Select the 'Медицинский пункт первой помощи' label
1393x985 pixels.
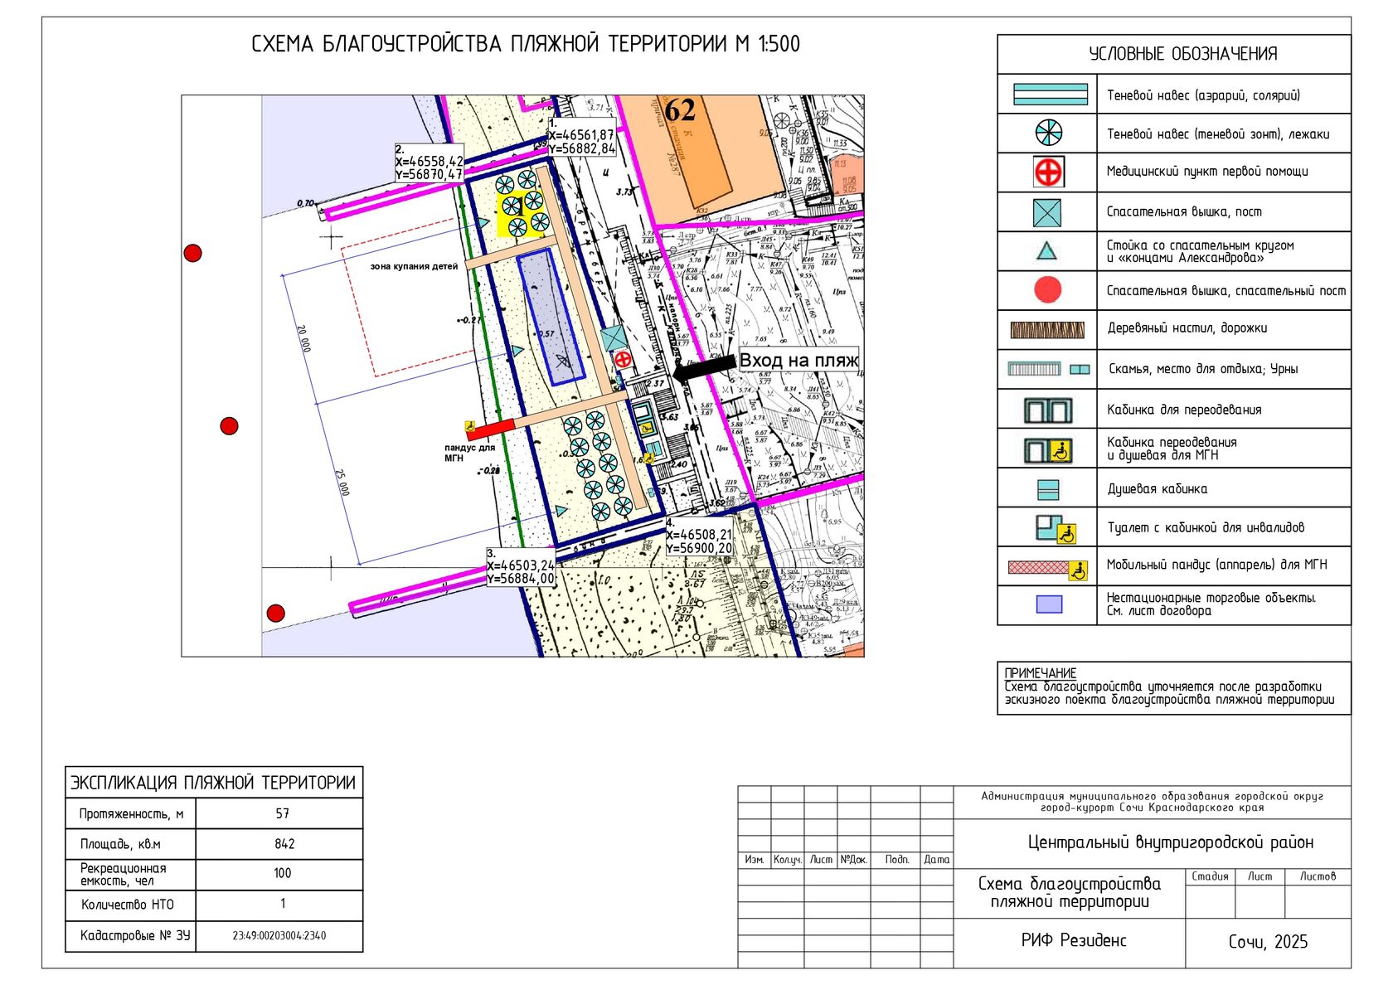click(x=1207, y=172)
